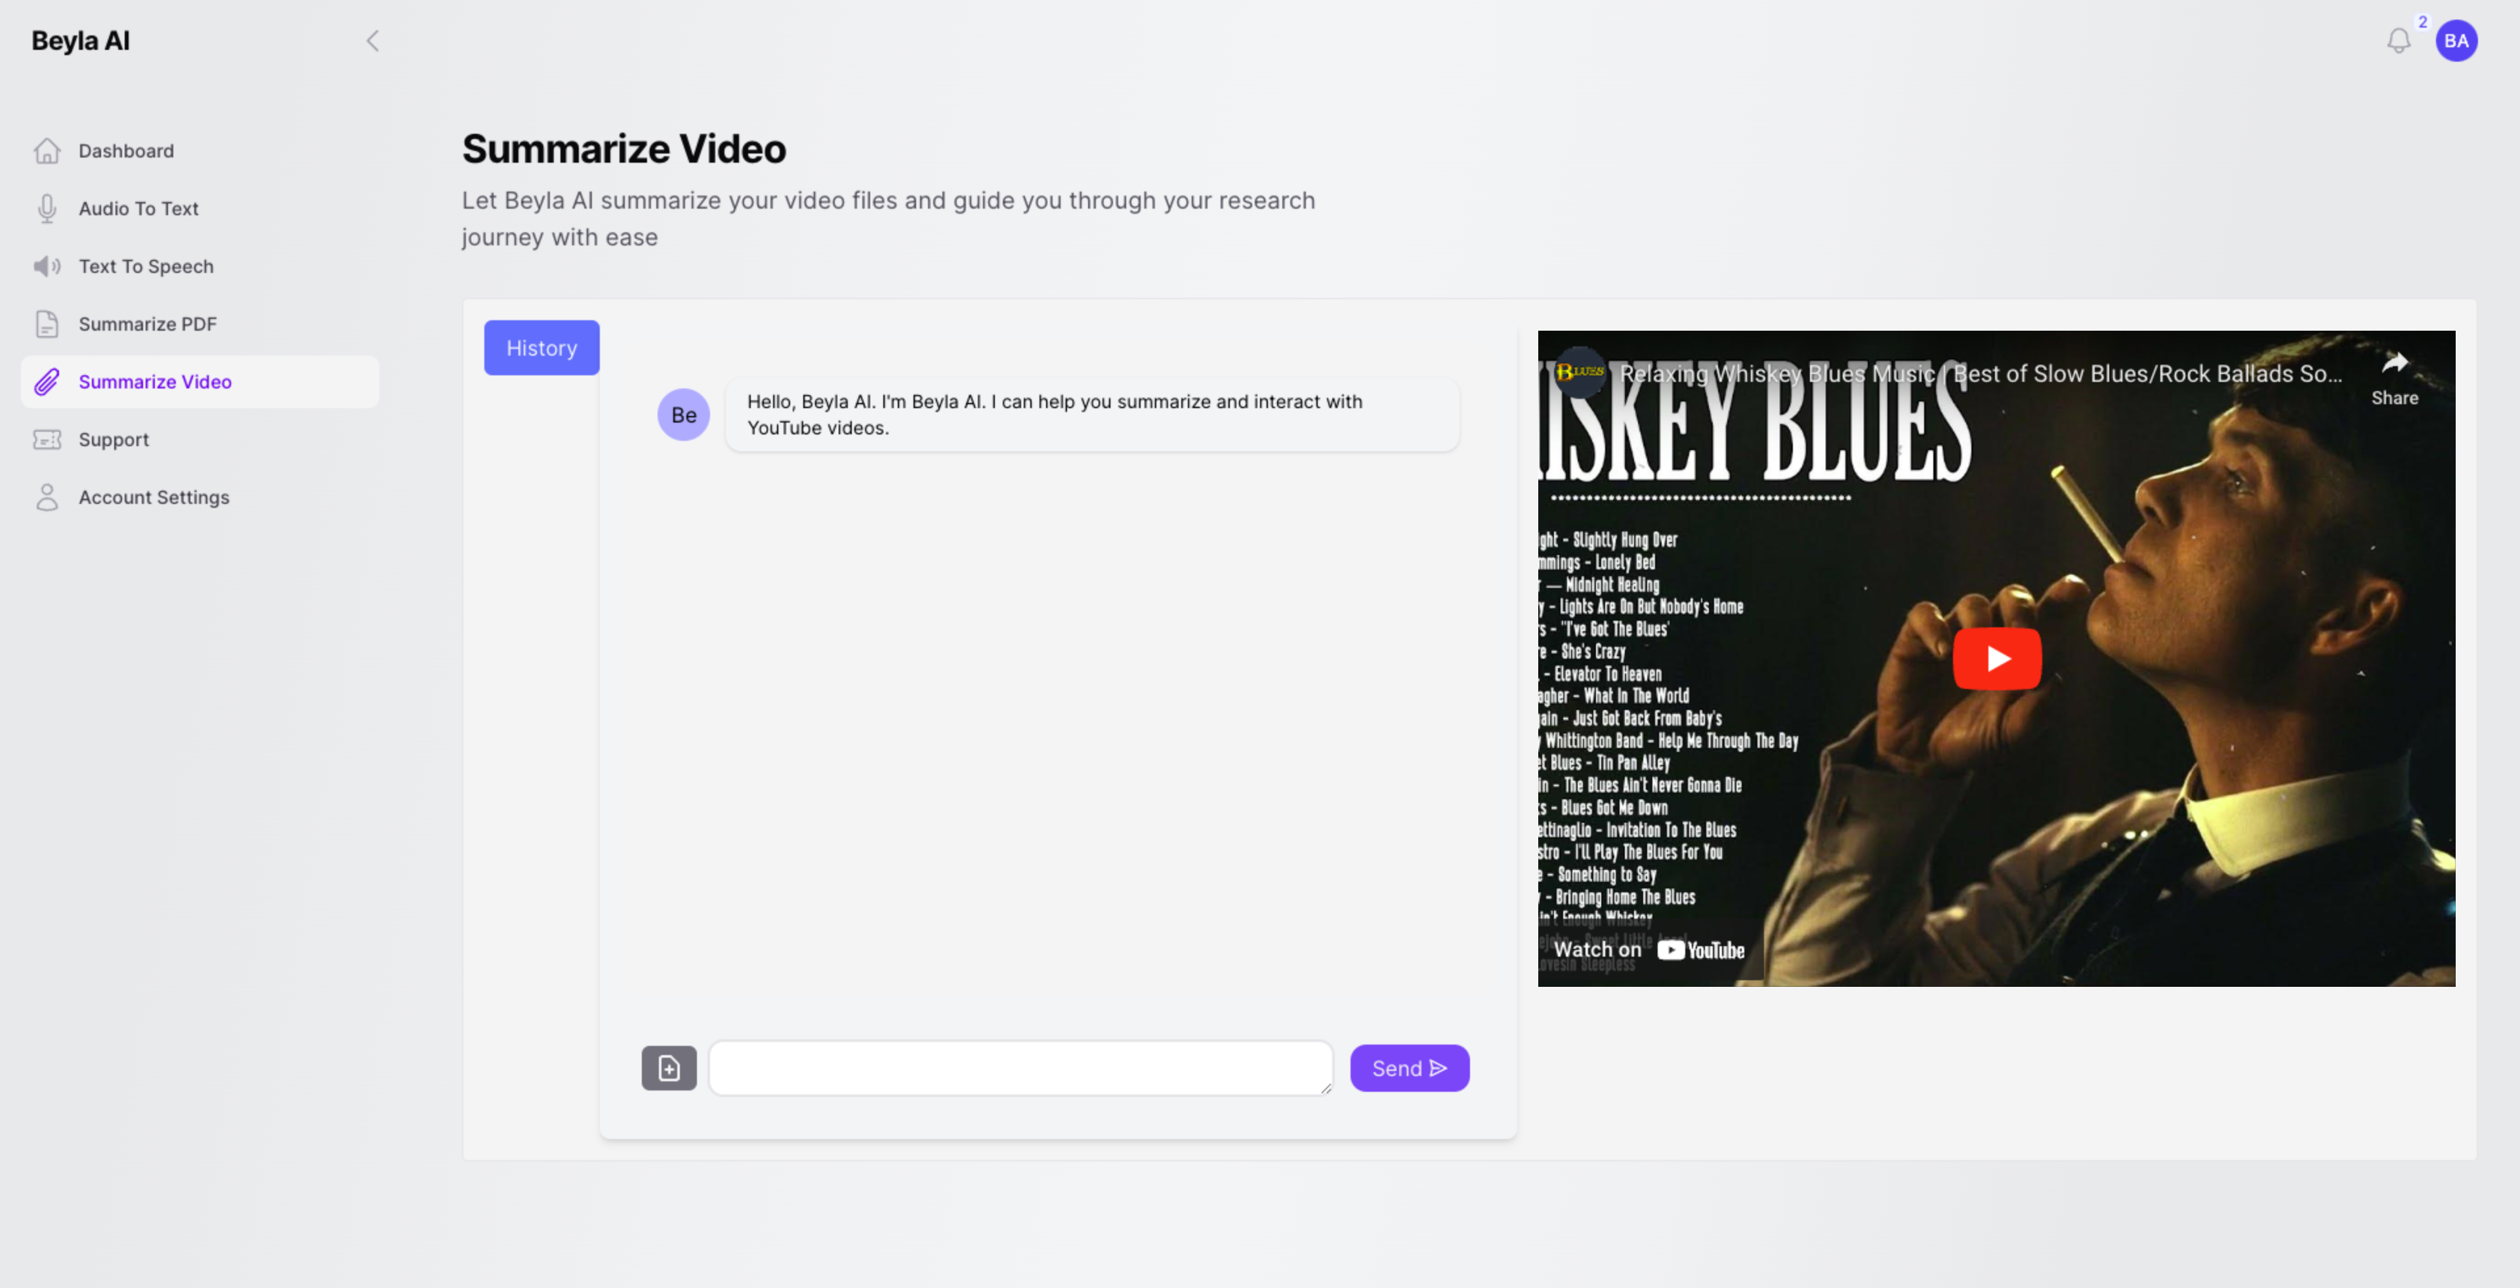Click the Support ticket icon
The image size is (2520, 1288).
[x=47, y=439]
